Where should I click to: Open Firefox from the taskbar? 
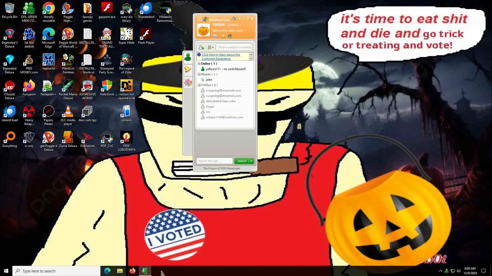(132, 271)
